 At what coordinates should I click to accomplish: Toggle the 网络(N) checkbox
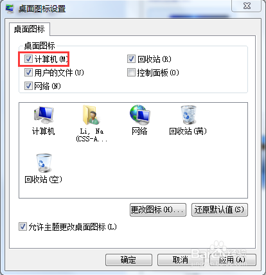(28, 86)
